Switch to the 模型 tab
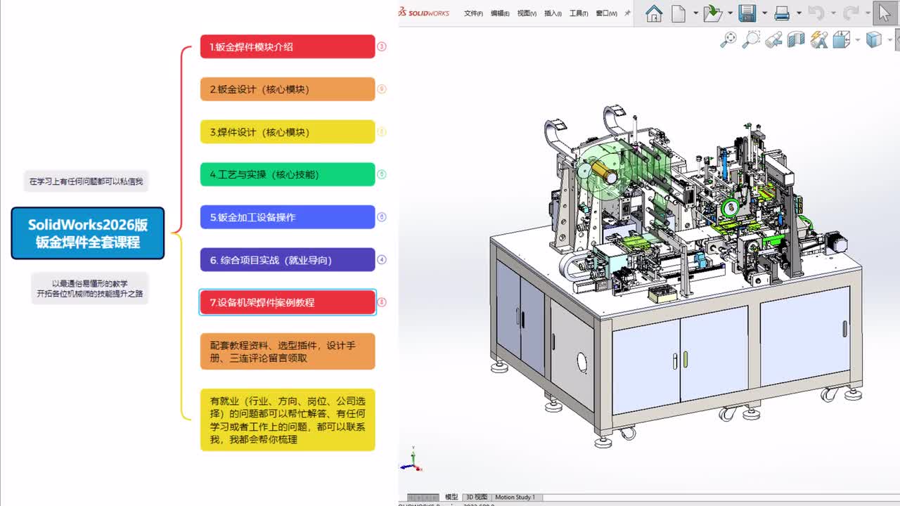Screen dimensions: 900x506 coord(451,498)
